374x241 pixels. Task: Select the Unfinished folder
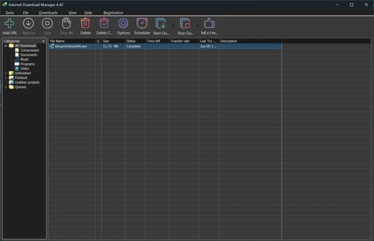pyautogui.click(x=23, y=74)
